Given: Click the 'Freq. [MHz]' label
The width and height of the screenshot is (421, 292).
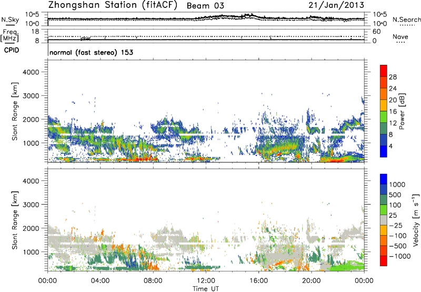Looking at the screenshot, I should pyautogui.click(x=10, y=36).
